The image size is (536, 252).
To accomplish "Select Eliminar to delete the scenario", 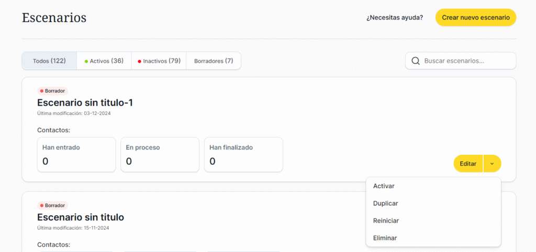I will pyautogui.click(x=385, y=238).
